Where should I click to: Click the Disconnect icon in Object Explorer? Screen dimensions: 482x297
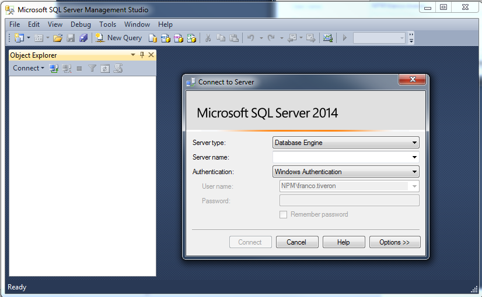coord(67,68)
